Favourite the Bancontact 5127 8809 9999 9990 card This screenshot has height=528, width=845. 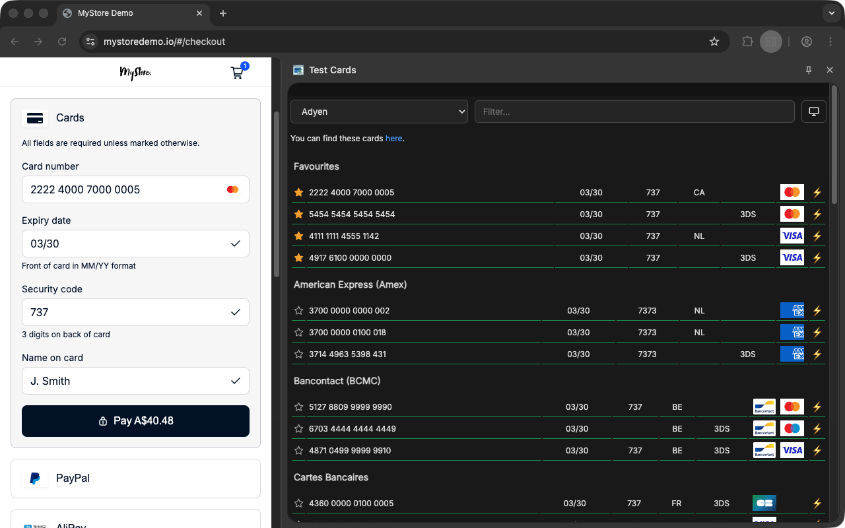click(298, 407)
